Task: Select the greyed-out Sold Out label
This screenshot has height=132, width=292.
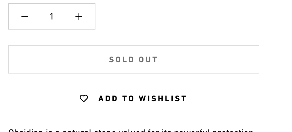Action: pos(133,60)
